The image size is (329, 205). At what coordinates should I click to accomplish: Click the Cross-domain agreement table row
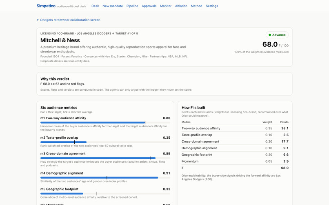tap(235, 142)
